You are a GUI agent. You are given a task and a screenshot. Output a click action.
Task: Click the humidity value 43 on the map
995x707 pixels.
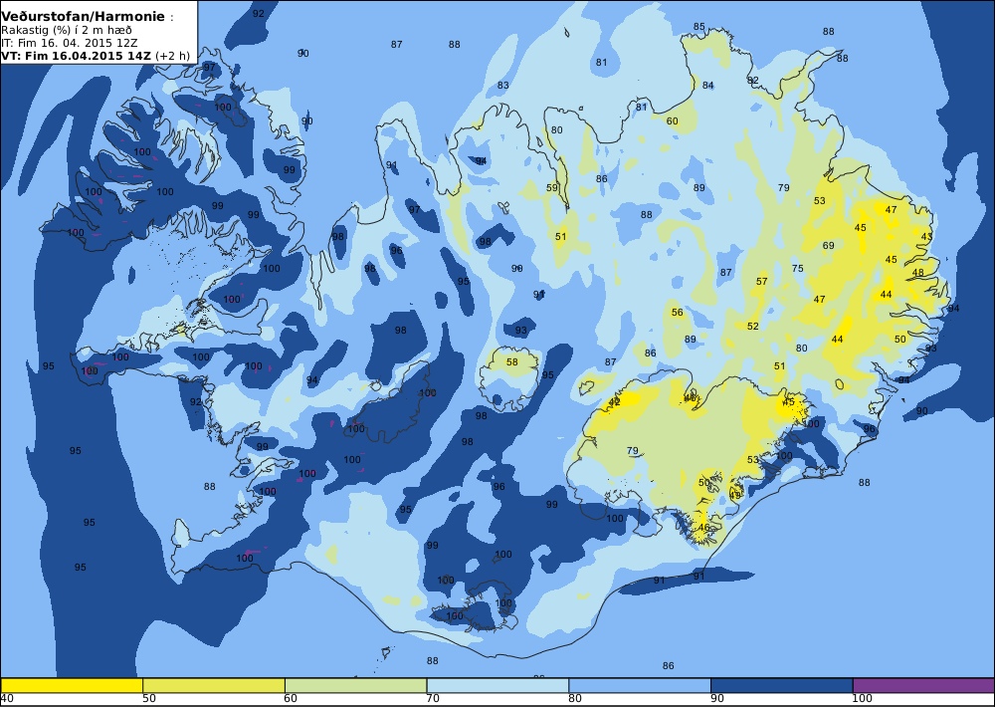(927, 236)
